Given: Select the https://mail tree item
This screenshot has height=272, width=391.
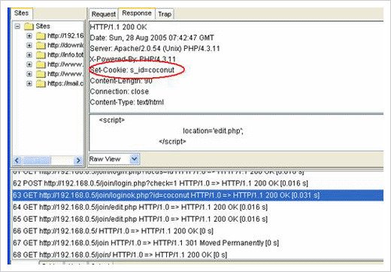Looking at the screenshot, I should [x=65, y=83].
